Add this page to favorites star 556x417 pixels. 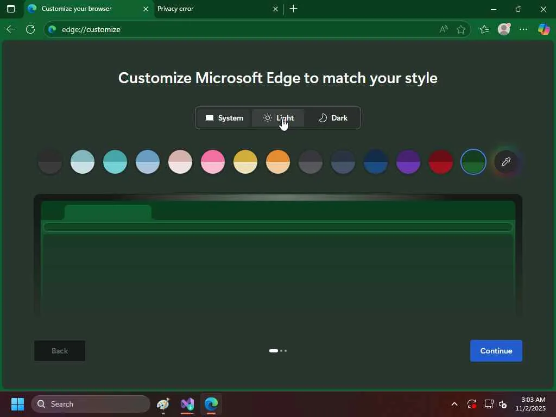pos(460,29)
